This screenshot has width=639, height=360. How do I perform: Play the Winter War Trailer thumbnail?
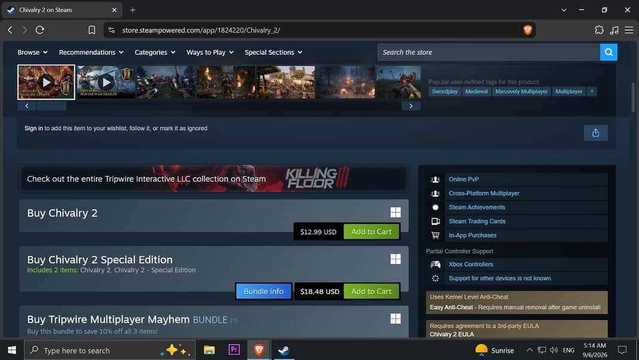click(x=106, y=82)
